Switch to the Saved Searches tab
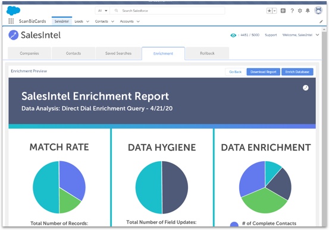This screenshot has width=329, height=230. (x=118, y=53)
